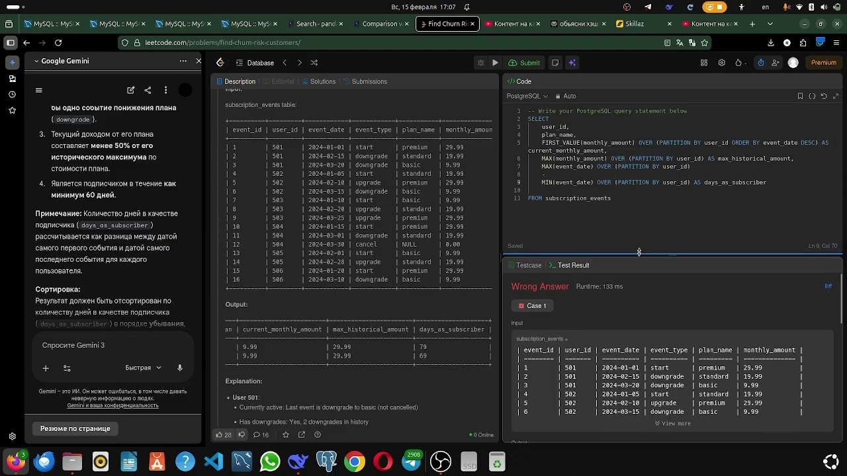Open LeetCode settings gear

tap(721, 63)
